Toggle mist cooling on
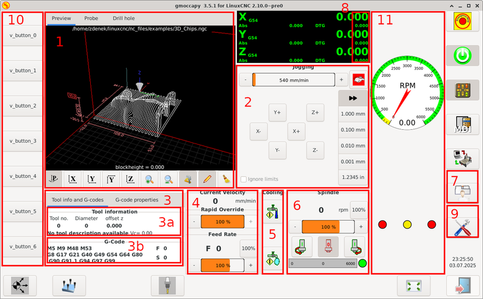 (x=273, y=258)
